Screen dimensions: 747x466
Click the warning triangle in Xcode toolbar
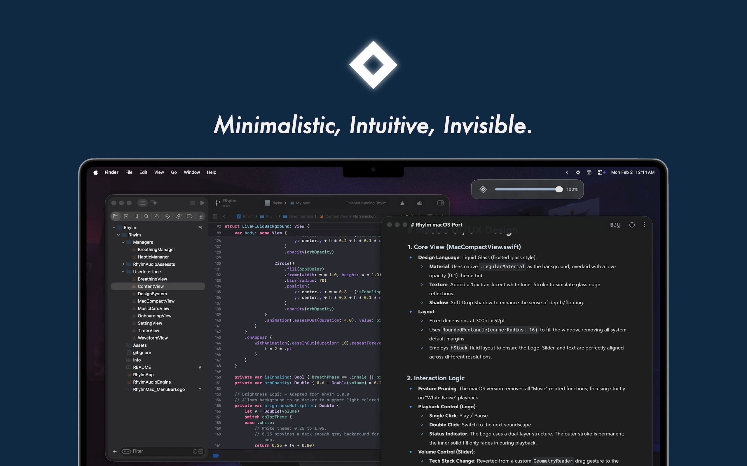402,203
